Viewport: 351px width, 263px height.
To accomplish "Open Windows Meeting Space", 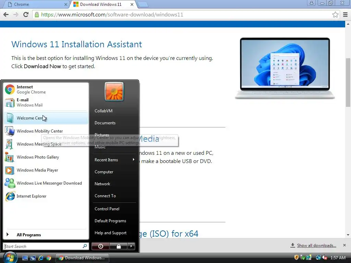I will pos(46,144).
